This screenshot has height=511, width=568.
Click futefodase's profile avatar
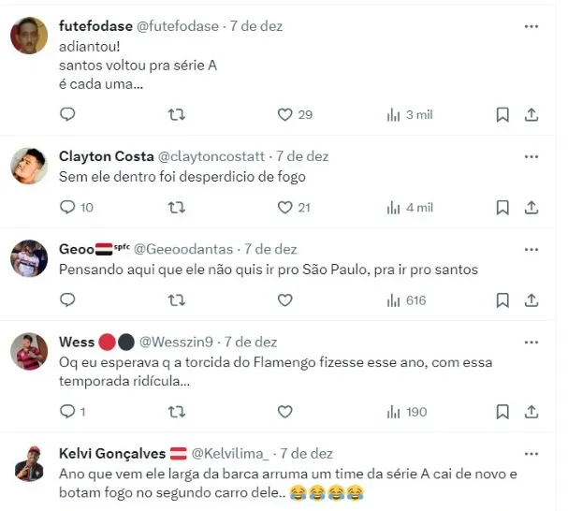click(29, 36)
